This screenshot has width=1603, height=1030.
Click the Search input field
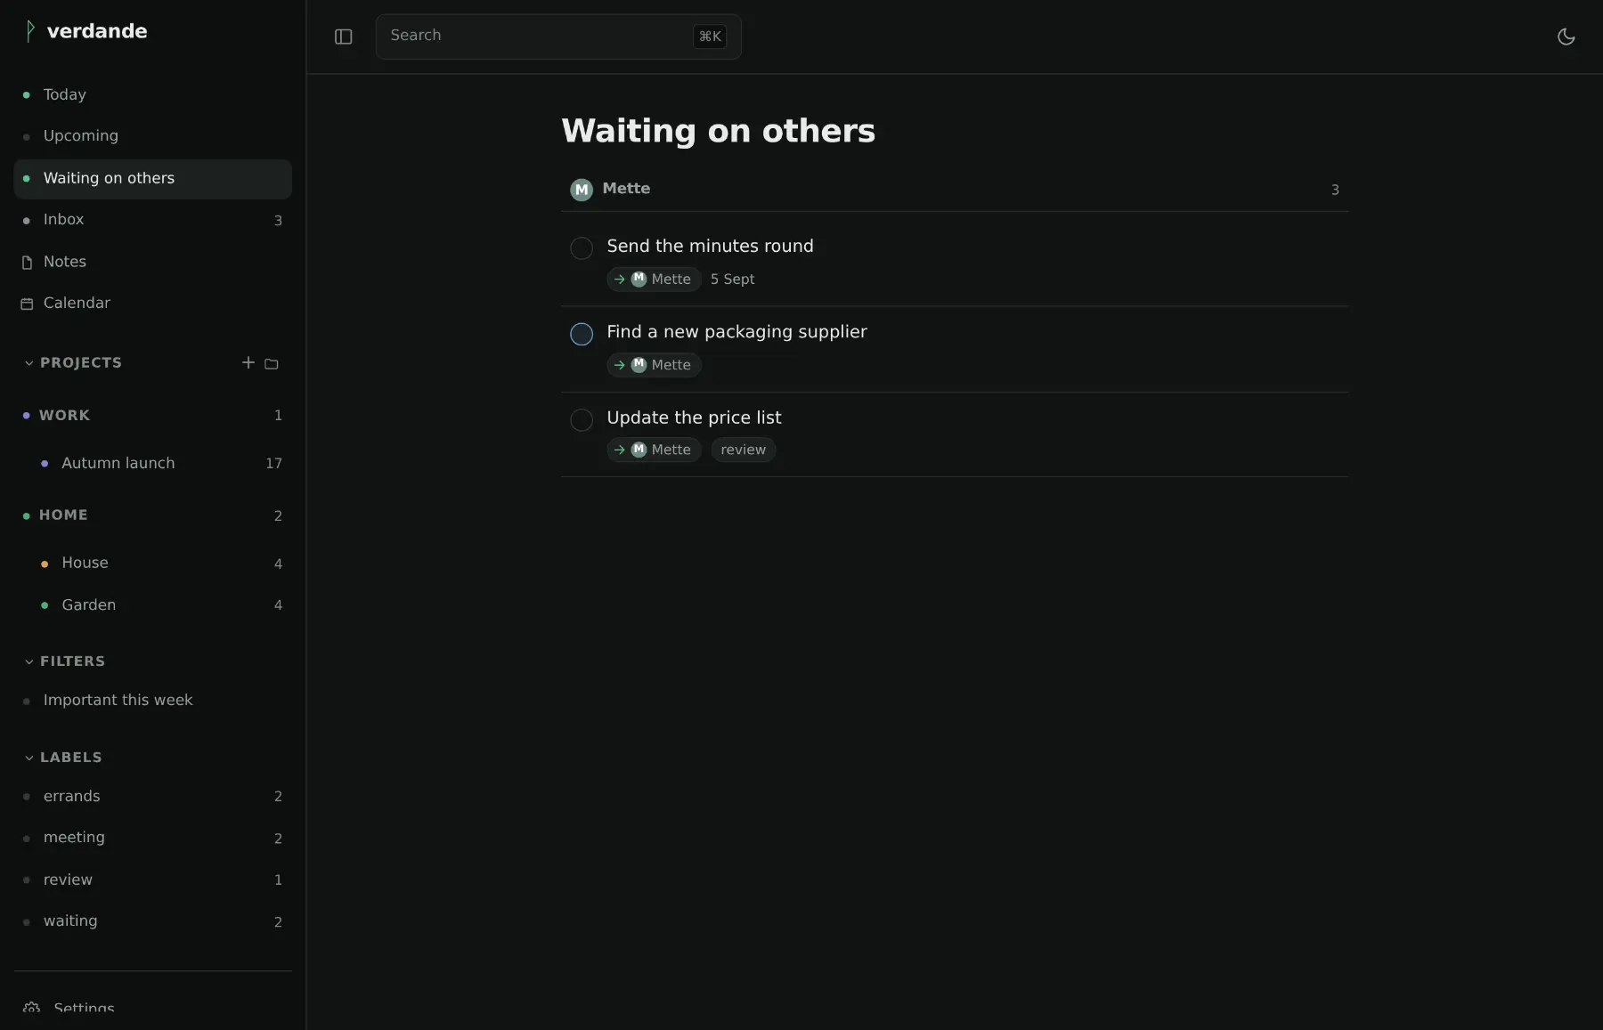[558, 36]
